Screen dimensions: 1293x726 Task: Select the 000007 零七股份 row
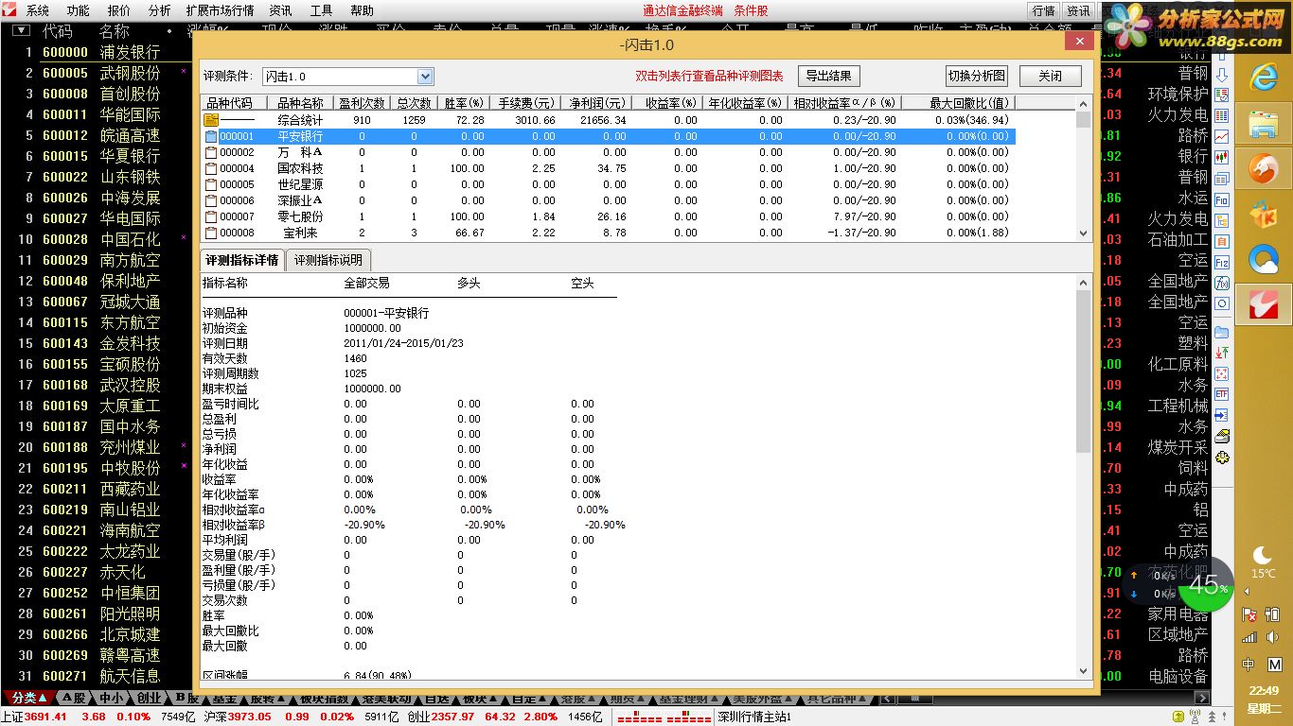tap(608, 216)
